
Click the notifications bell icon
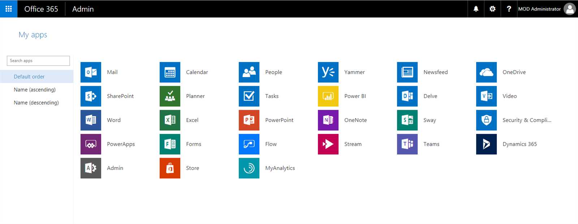pos(476,9)
